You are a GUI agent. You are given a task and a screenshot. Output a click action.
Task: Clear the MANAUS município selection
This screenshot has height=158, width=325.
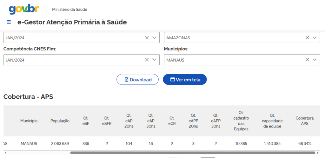click(x=307, y=60)
